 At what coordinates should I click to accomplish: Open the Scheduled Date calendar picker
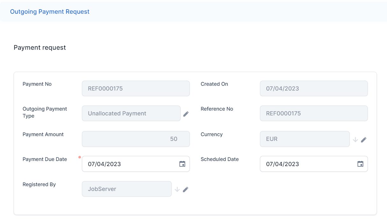[360, 164]
